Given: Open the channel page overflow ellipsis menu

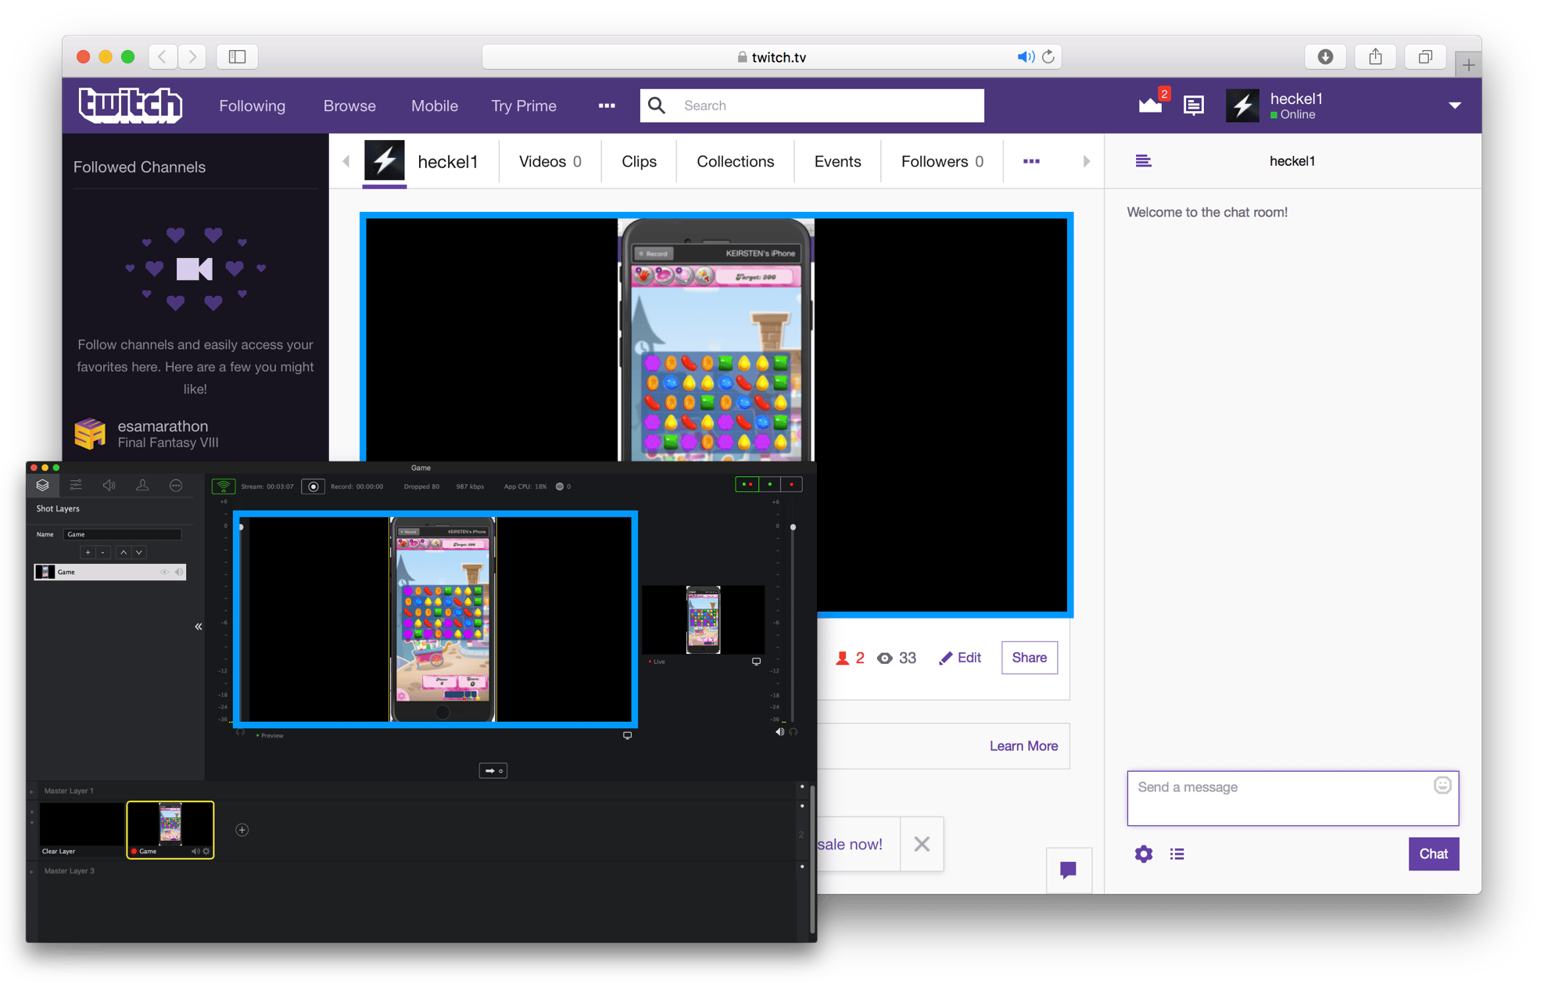Looking at the screenshot, I should pyautogui.click(x=1031, y=161).
